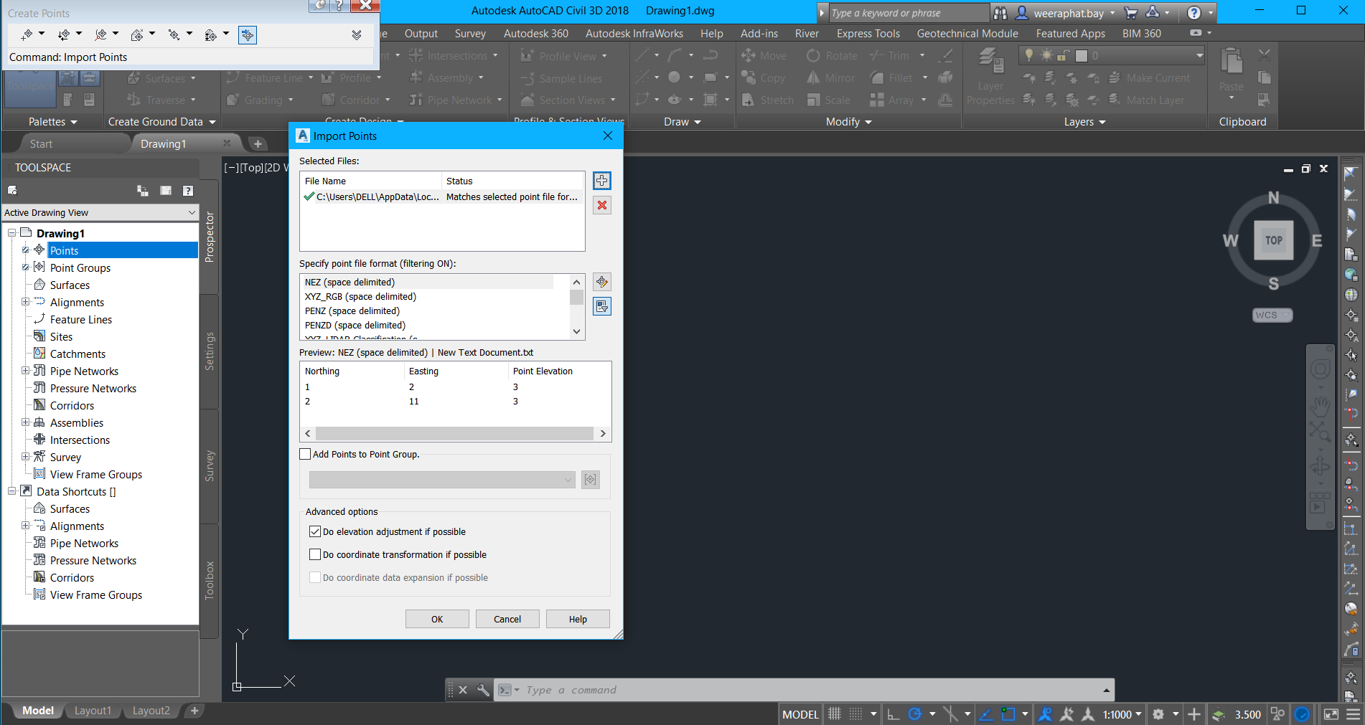Switch to the Survey ribbon tab

coord(470,33)
